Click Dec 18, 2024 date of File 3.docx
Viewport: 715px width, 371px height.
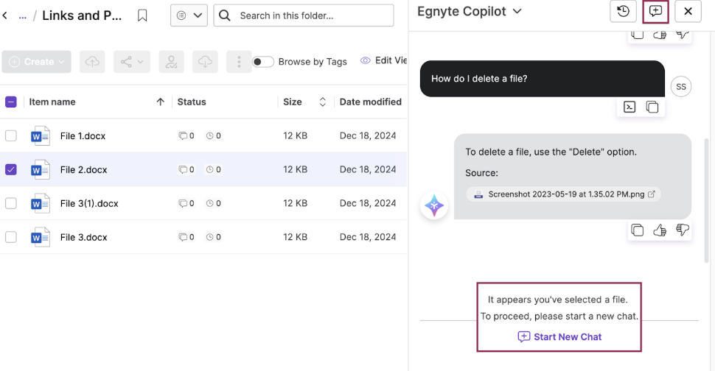click(368, 237)
